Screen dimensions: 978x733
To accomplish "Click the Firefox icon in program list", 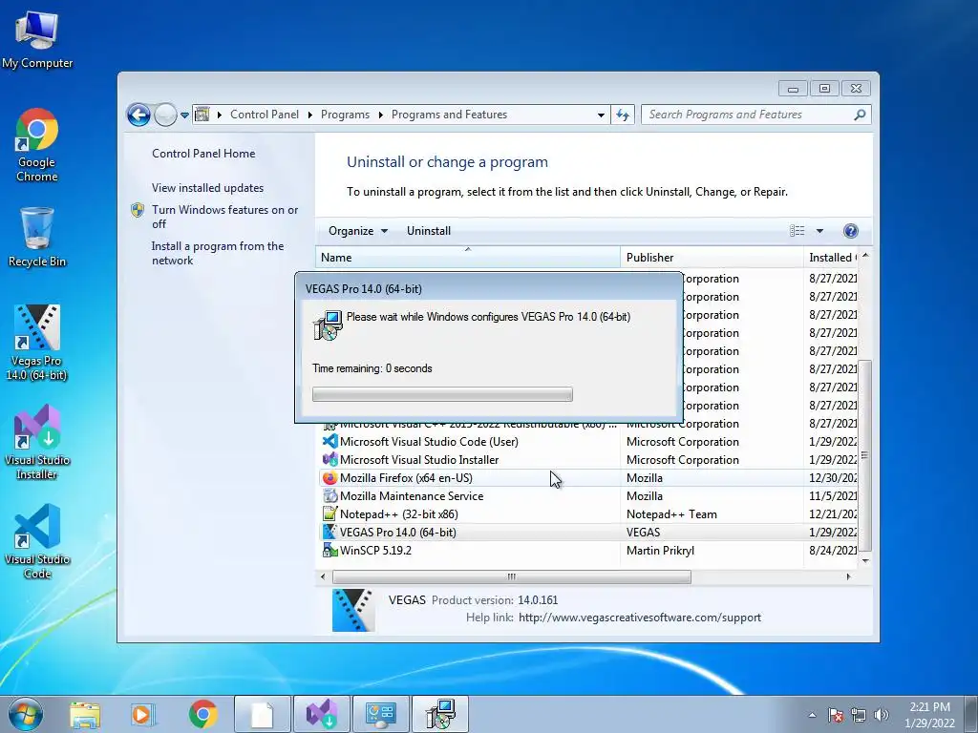I will pos(330,478).
